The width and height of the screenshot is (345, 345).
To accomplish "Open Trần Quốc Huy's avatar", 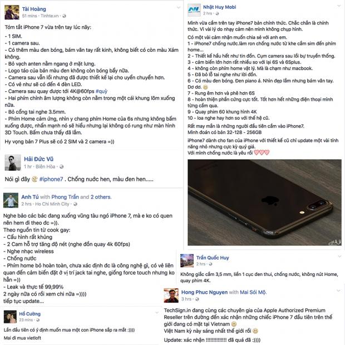I will pyautogui.click(x=187, y=260).
